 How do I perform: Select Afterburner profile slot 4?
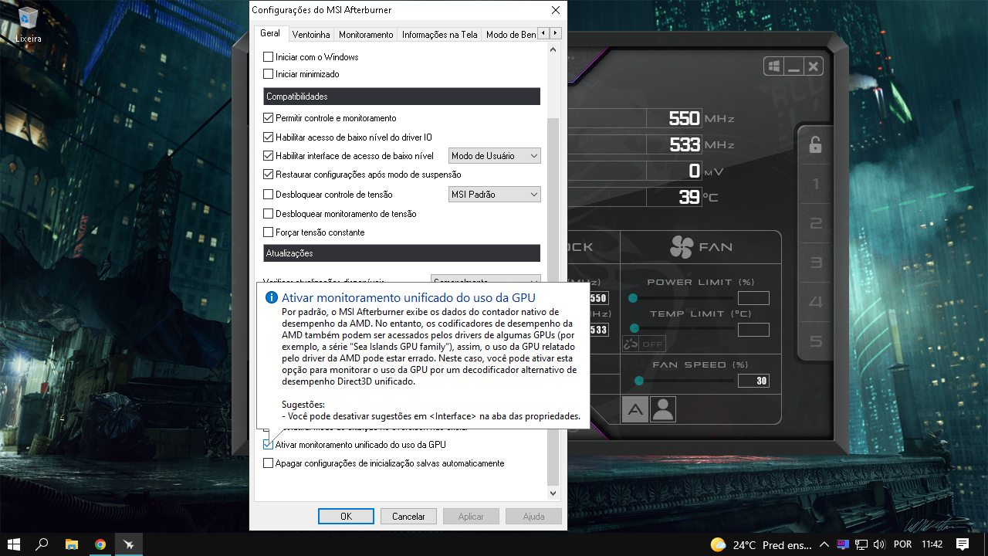(816, 302)
